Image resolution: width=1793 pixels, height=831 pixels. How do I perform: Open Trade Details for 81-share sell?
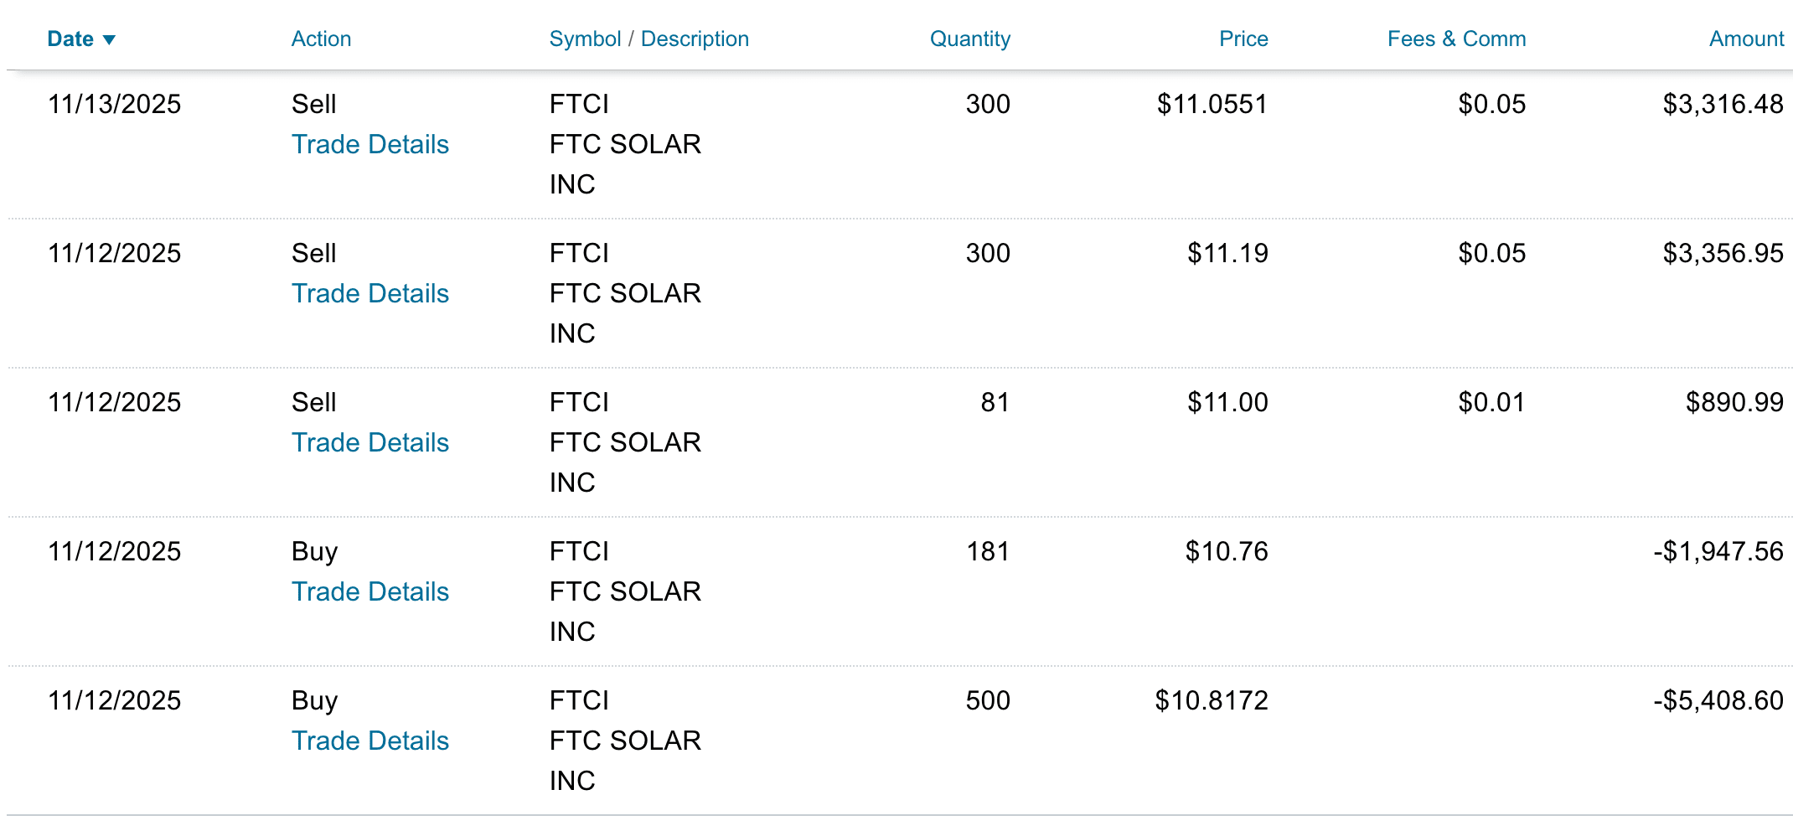(369, 443)
